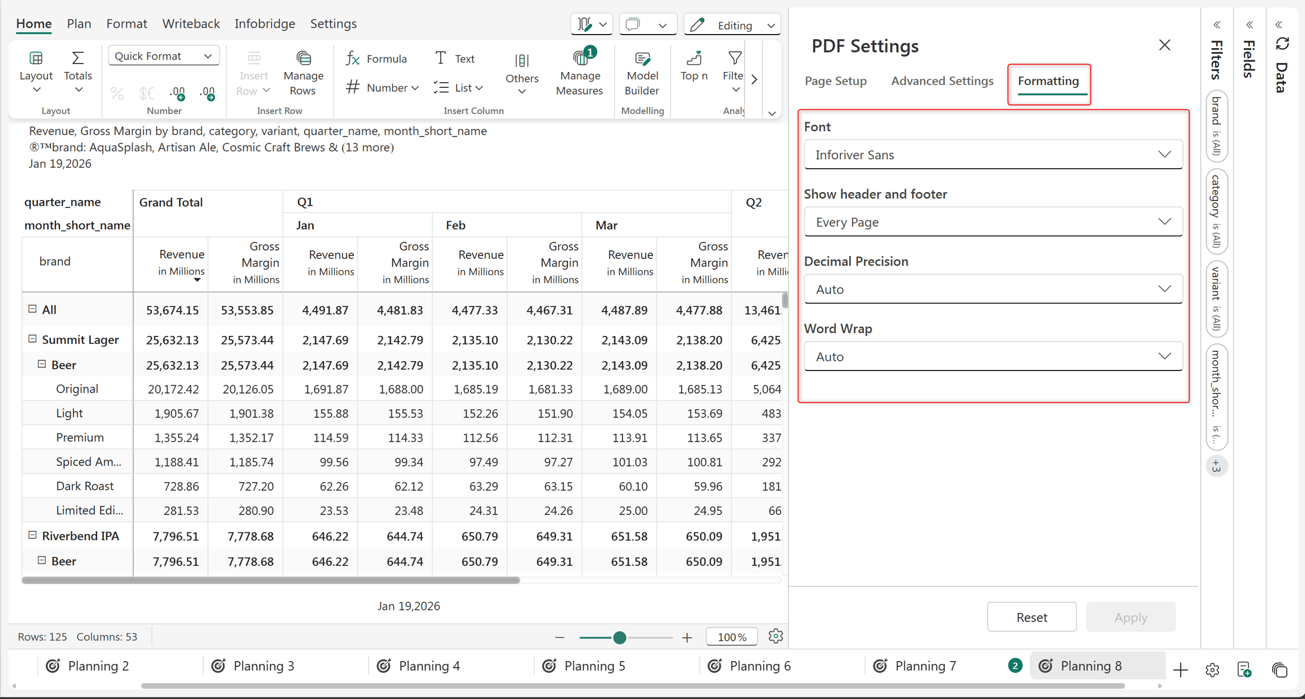Open the Font dropdown
Viewport: 1305px width, 699px height.
tap(993, 154)
